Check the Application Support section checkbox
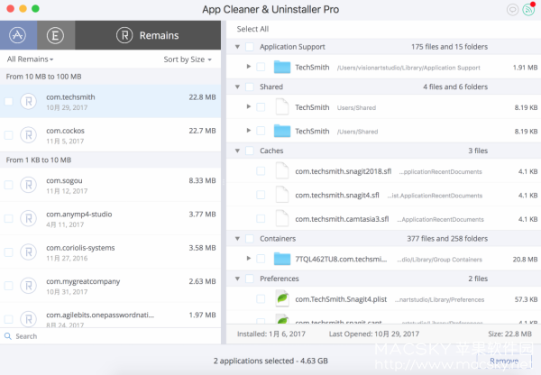The height and width of the screenshot is (375, 541). click(250, 47)
